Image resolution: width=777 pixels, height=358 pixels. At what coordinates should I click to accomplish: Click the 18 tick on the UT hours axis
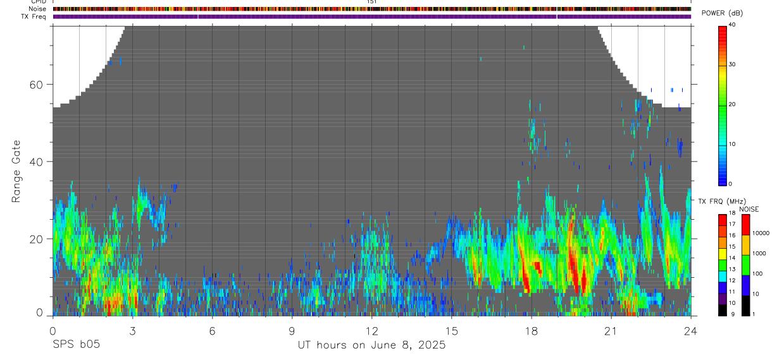pos(531,330)
